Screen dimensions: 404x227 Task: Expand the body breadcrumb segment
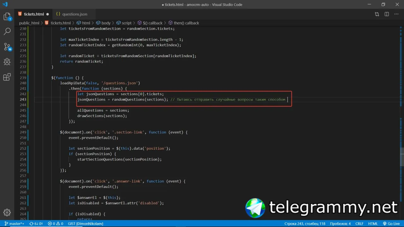[x=106, y=23]
